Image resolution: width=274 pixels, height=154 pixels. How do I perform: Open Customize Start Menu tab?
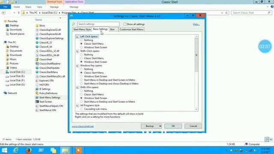[131, 30]
